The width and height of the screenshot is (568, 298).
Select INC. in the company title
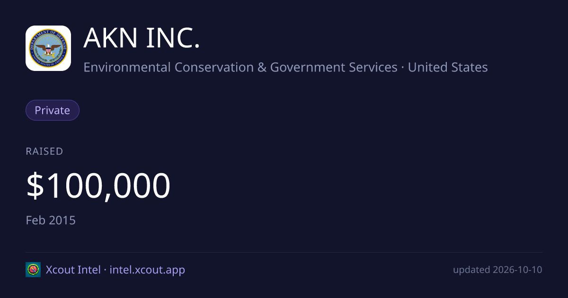point(173,38)
